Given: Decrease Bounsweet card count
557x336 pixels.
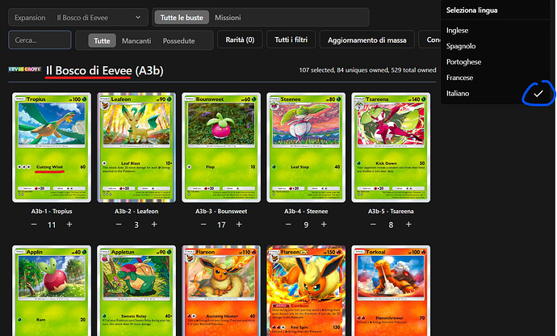Looking at the screenshot, I should click(x=203, y=225).
